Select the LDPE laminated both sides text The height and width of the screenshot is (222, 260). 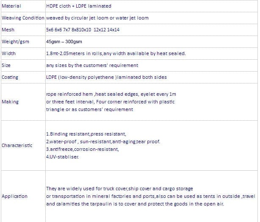pyautogui.click(x=106, y=77)
